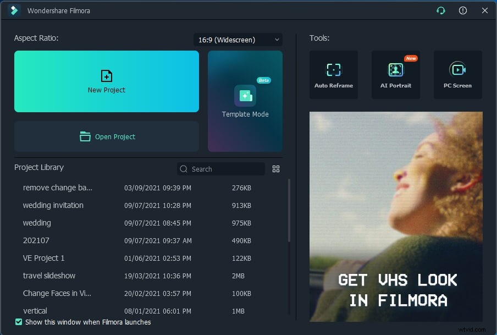Close the Filmora startup window
This screenshot has height=335, width=497.
[484, 10]
